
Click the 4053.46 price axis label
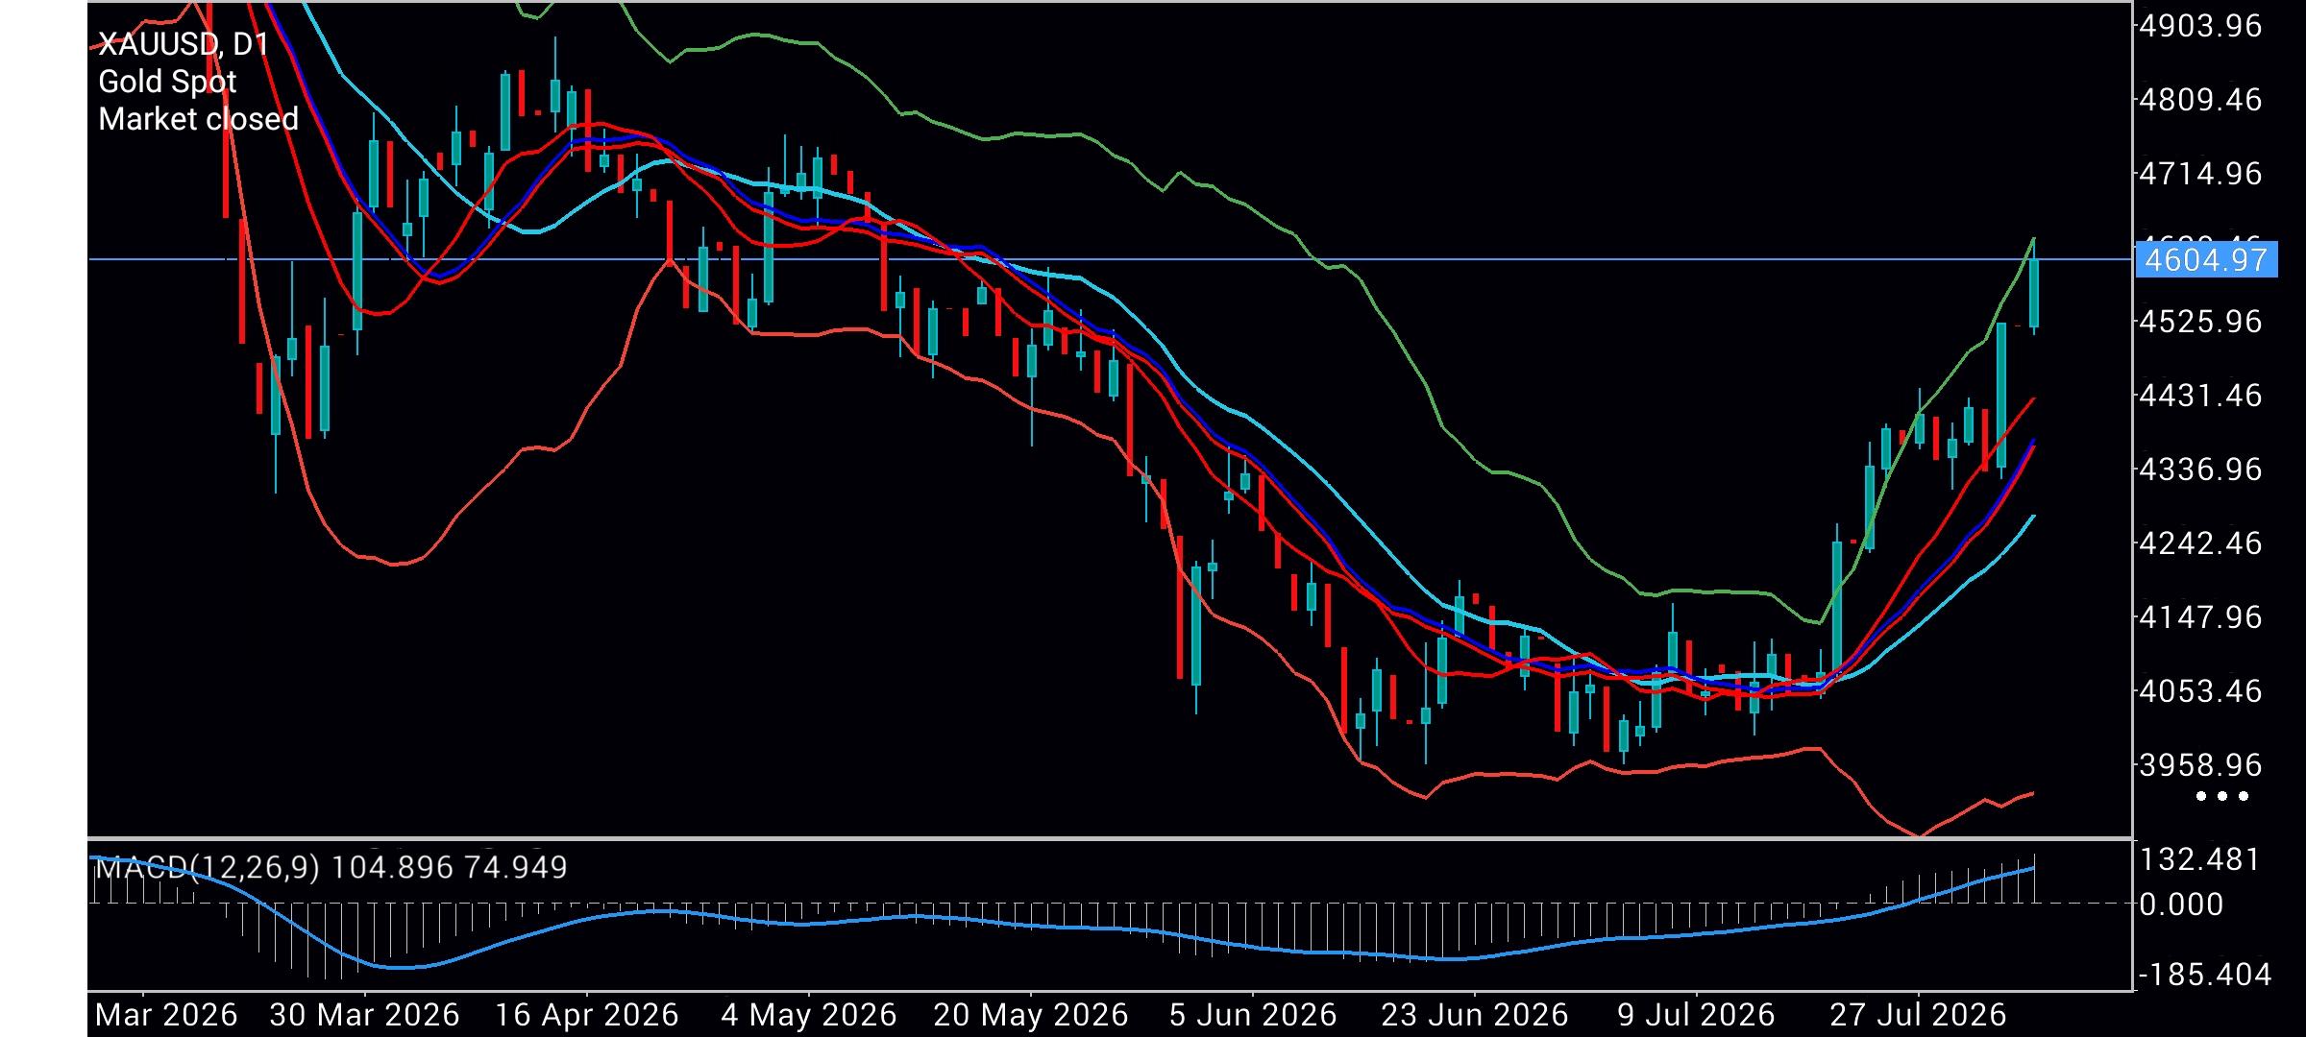pyautogui.click(x=2200, y=690)
